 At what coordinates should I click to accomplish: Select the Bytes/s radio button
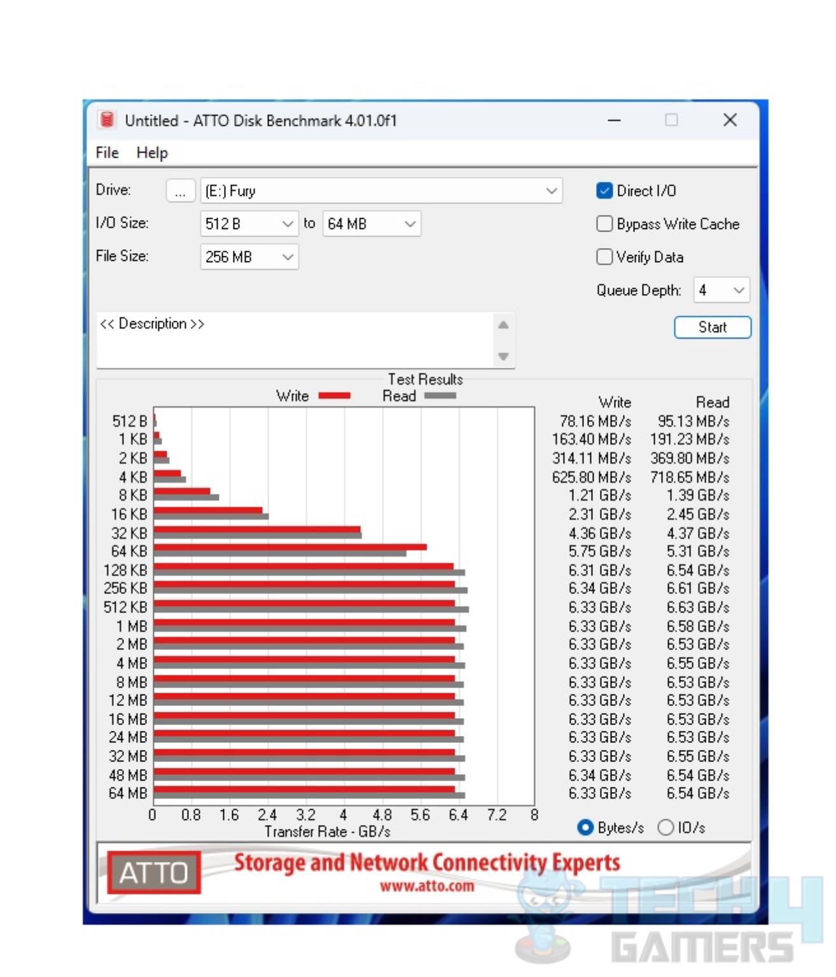click(585, 828)
